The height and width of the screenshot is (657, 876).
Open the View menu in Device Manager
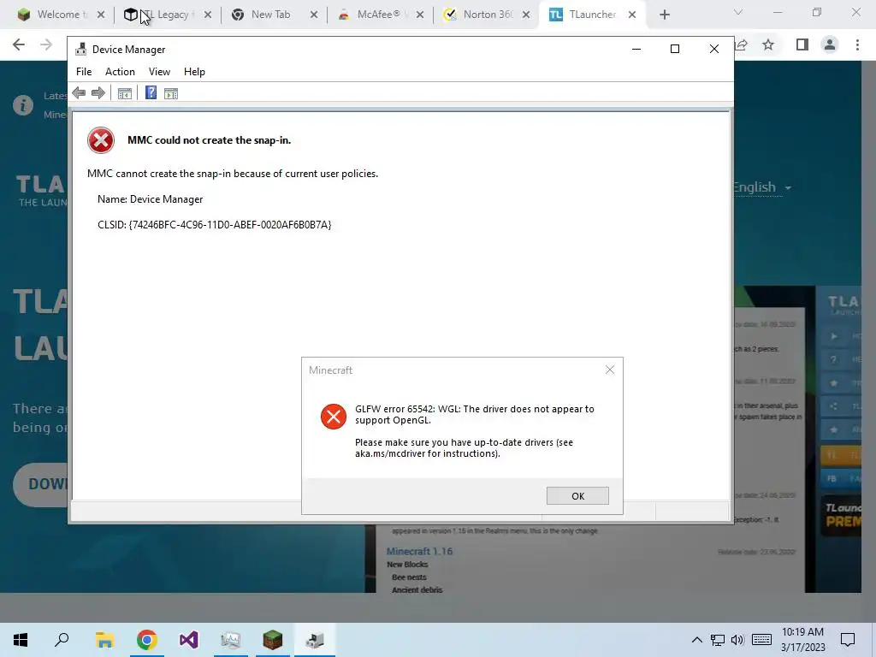point(159,72)
